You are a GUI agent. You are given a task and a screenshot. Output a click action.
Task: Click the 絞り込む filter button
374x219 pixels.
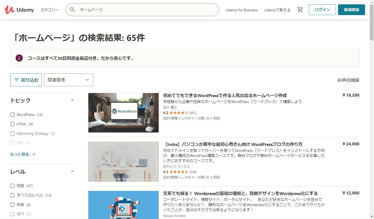pyautogui.click(x=26, y=80)
